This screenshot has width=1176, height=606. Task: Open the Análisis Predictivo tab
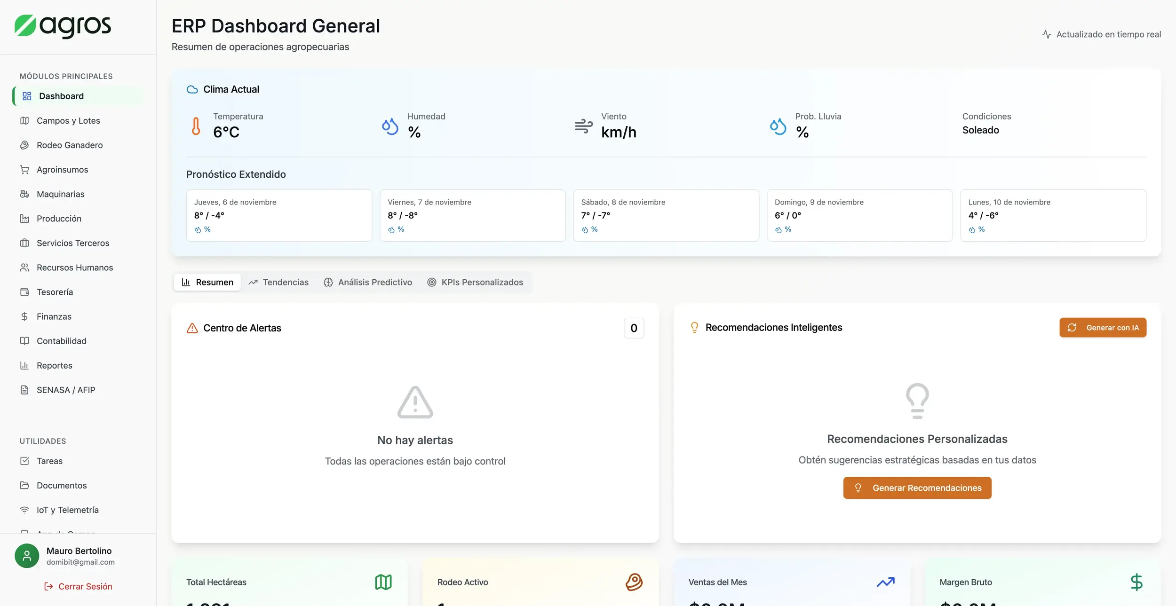tap(368, 282)
